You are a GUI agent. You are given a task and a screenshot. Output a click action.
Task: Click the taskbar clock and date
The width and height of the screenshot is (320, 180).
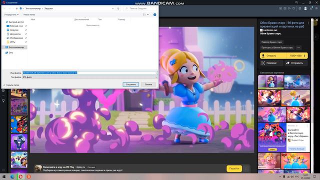point(305,176)
